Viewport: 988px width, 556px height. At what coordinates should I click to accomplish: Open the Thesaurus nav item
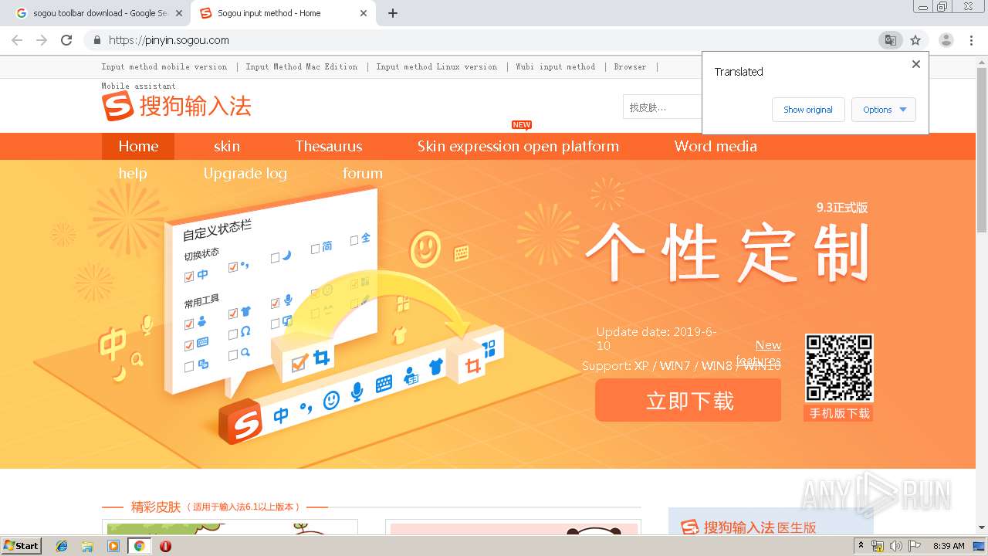[x=329, y=146]
